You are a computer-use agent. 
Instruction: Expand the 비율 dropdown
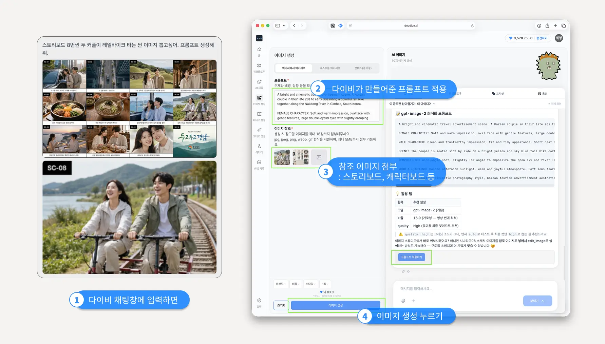coord(296,284)
